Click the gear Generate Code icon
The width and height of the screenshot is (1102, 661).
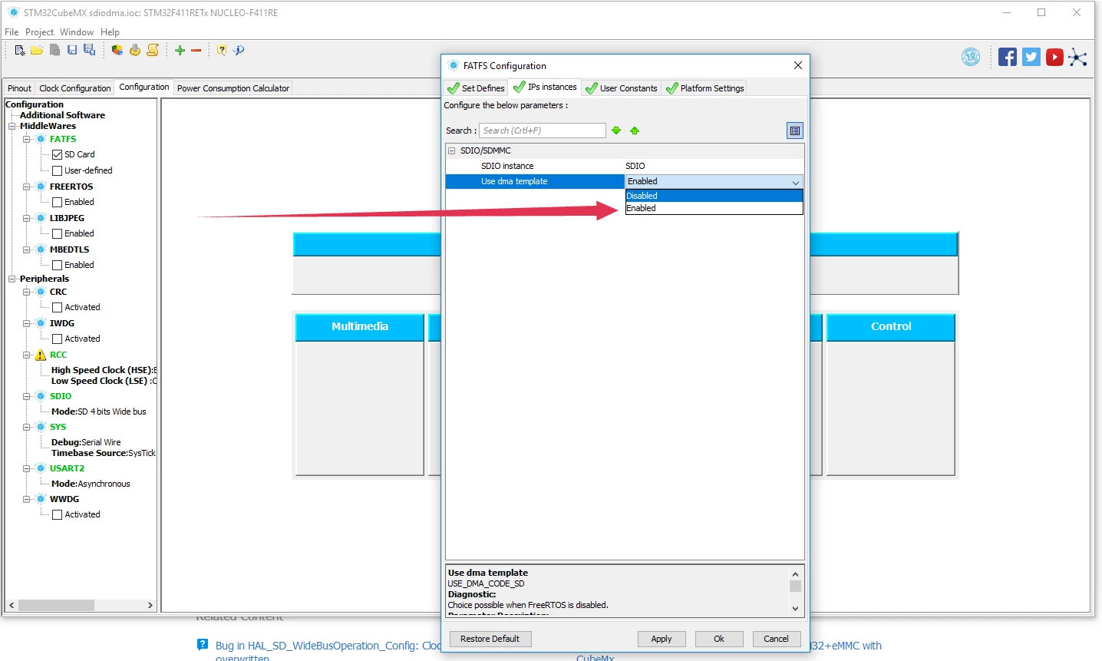(x=135, y=50)
